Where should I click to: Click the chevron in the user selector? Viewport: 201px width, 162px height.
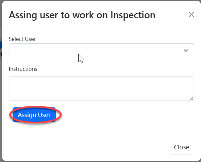186,51
